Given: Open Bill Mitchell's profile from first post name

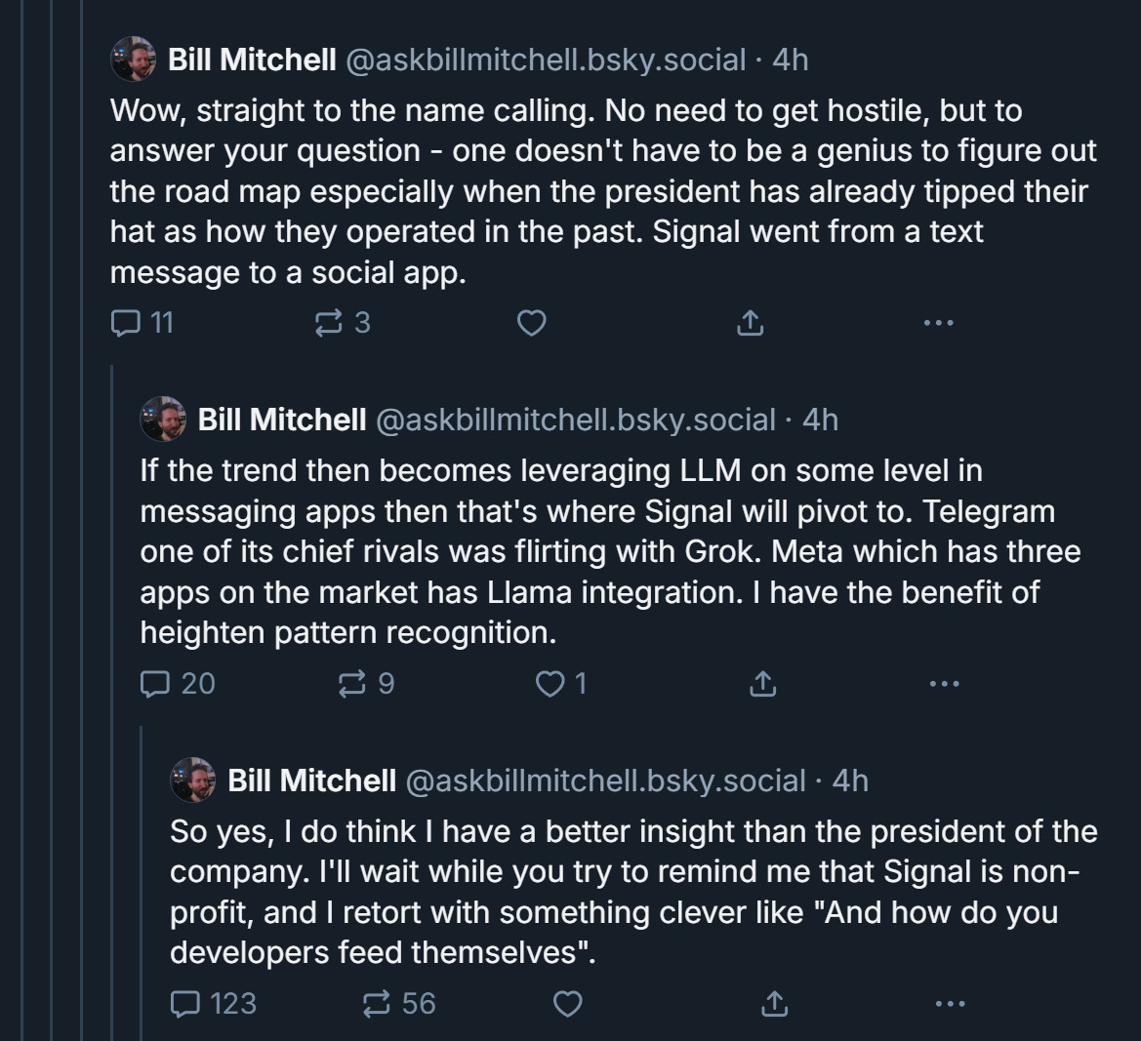Looking at the screenshot, I should (252, 60).
